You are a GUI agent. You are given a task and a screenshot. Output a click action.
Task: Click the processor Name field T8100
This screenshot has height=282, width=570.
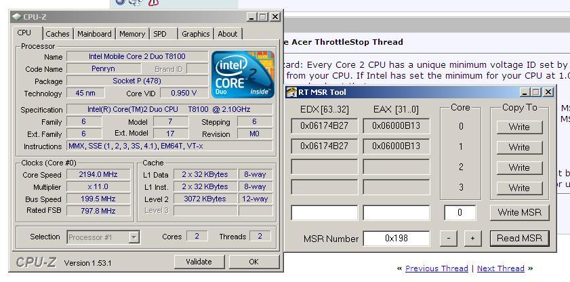pyautogui.click(x=137, y=56)
